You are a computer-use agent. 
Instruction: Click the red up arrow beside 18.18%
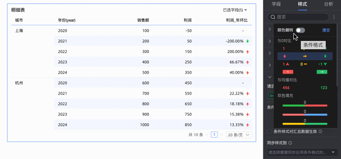click(x=248, y=104)
